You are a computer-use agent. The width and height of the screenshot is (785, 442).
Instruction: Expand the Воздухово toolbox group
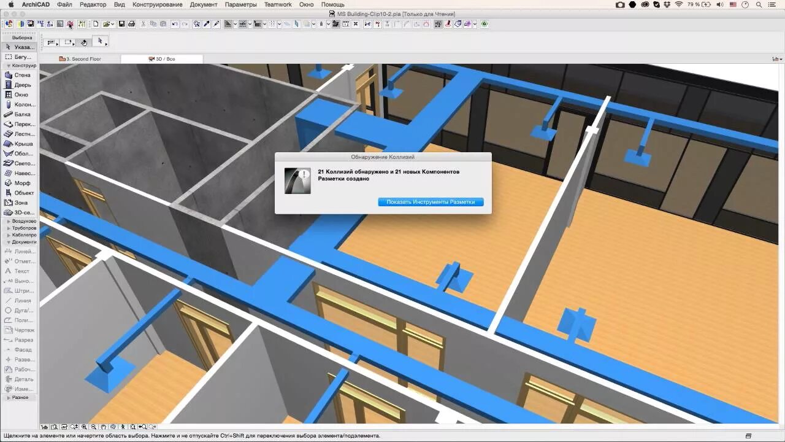(x=9, y=221)
